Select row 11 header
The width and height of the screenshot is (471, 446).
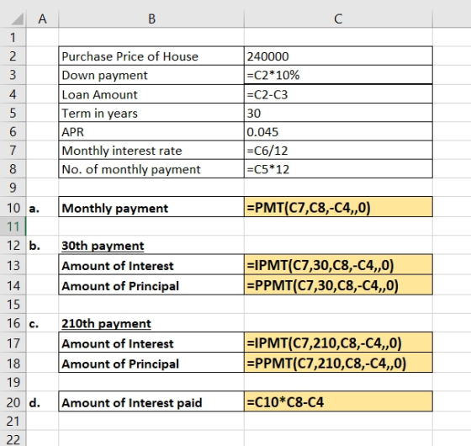tap(13, 226)
